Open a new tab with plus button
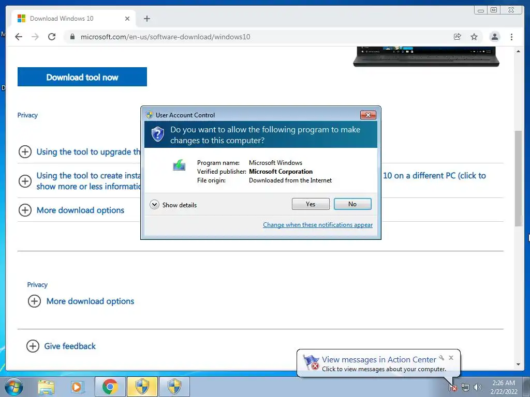530x397 pixels. (146, 19)
